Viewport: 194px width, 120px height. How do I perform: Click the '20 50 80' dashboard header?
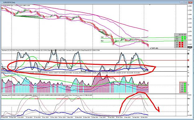click(x=182, y=35)
